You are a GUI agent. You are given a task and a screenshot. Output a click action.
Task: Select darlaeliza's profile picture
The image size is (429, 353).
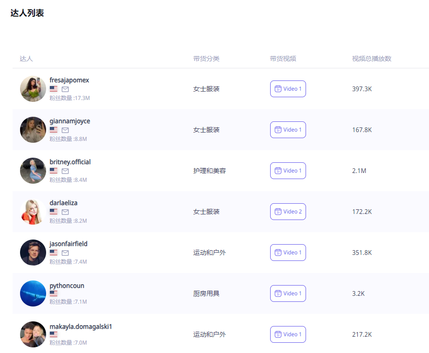point(33,212)
